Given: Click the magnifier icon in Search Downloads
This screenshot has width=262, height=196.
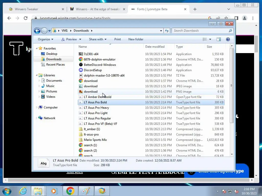Looking at the screenshot, I should [x=230, y=31].
